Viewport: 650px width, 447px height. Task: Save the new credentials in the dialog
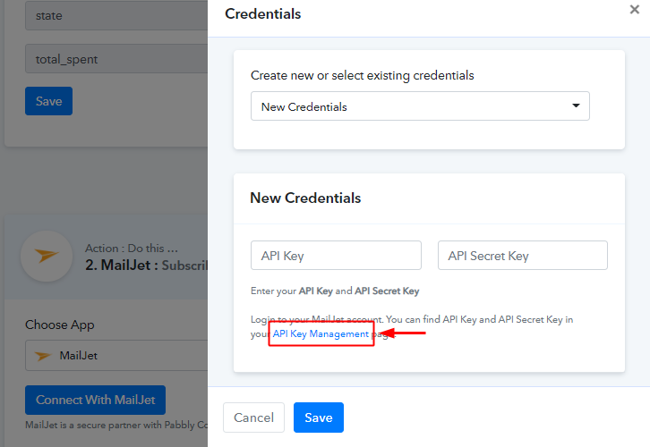pos(319,417)
